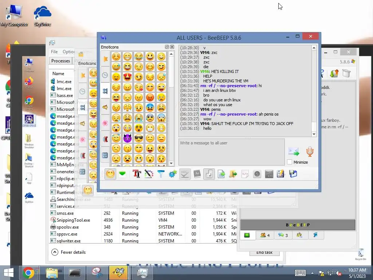Open users tab showing 4 in BeeBEEP
The height and width of the screenshot is (280, 373).
[265, 235]
